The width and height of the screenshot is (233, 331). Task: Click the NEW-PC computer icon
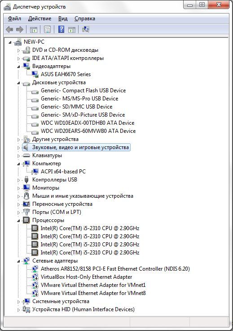pyautogui.click(x=18, y=42)
